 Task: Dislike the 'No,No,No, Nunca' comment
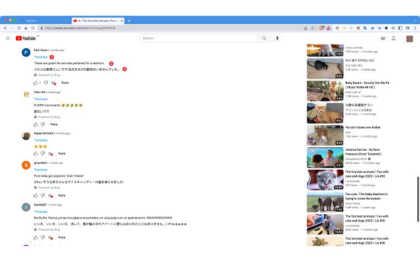(43, 237)
